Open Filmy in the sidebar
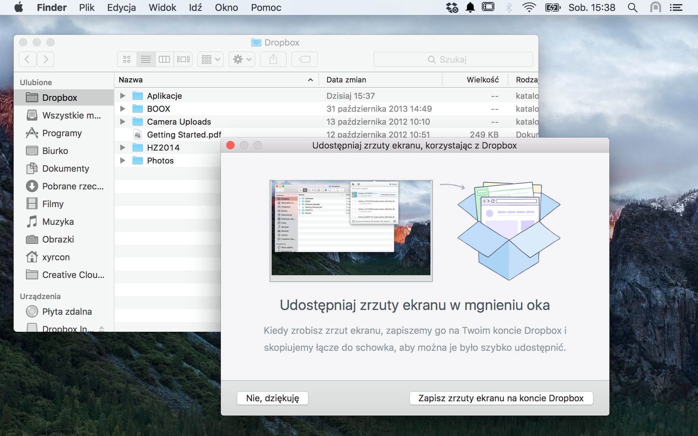The height and width of the screenshot is (436, 698). [x=64, y=204]
